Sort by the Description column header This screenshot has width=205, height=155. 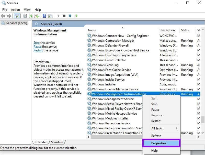pos(168,30)
